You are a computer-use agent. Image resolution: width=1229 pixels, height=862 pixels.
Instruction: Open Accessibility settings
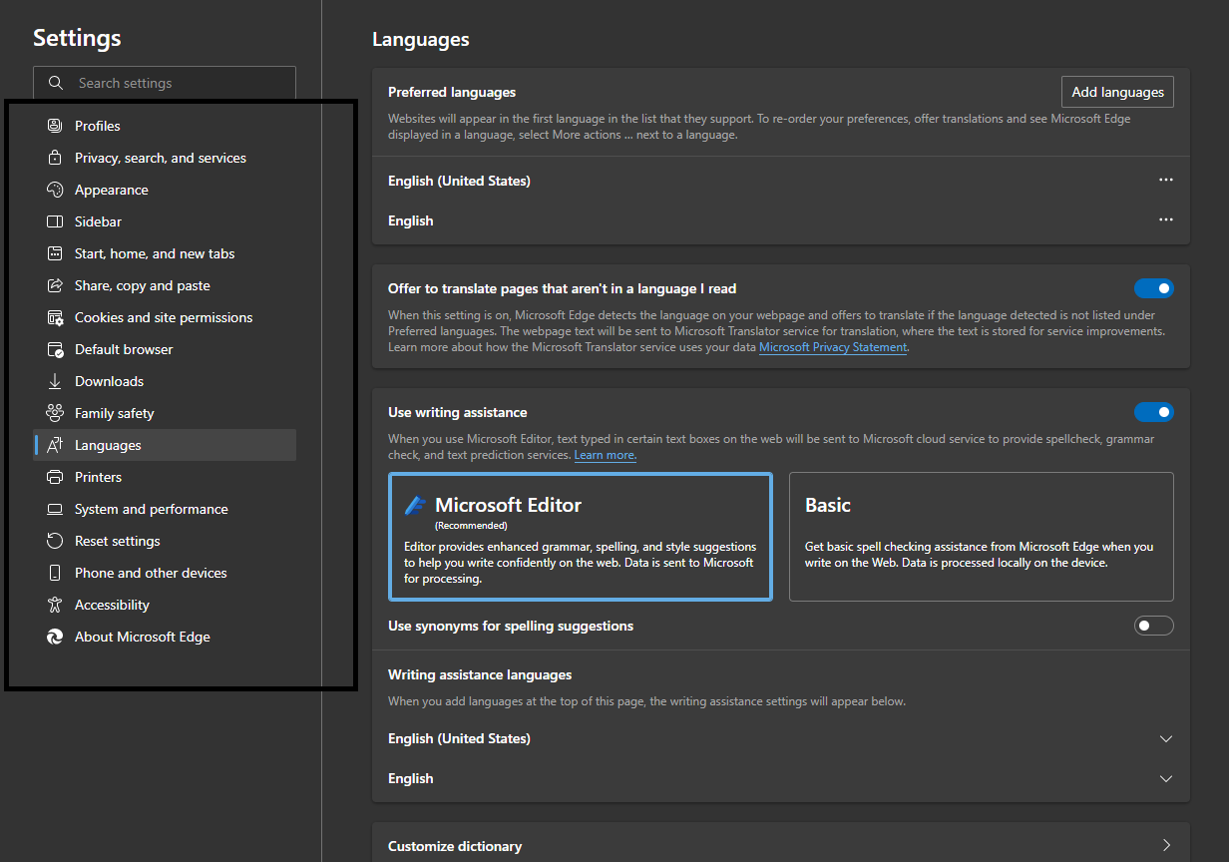pyautogui.click(x=165, y=605)
